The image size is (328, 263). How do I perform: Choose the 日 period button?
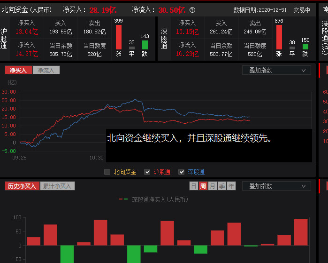point(194,186)
